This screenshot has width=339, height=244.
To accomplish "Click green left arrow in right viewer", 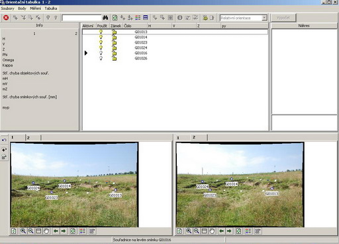I will [222, 231].
